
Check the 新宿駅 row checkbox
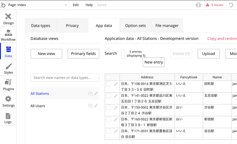(x=108, y=119)
